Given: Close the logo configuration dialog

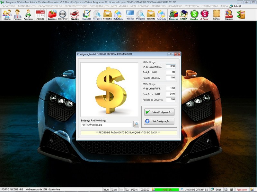Looking at the screenshot, I should tap(177, 54).
